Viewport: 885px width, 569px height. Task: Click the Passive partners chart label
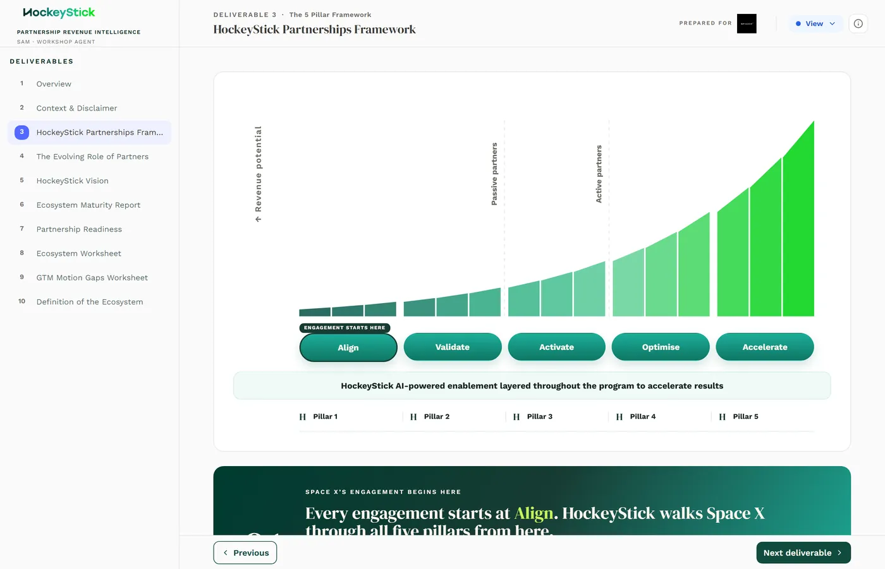click(x=494, y=174)
